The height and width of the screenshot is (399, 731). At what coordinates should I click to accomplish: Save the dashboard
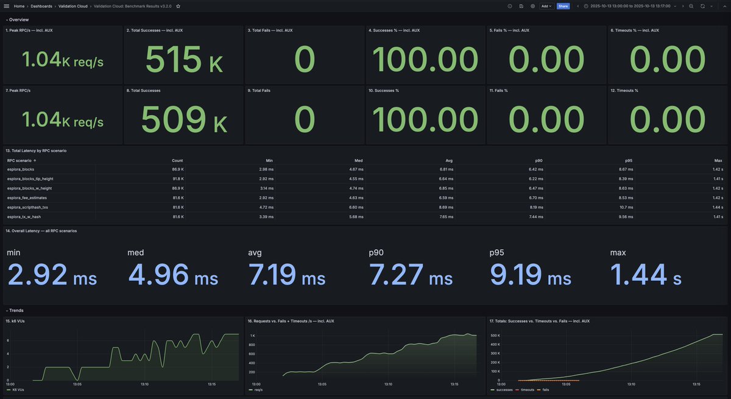click(521, 6)
